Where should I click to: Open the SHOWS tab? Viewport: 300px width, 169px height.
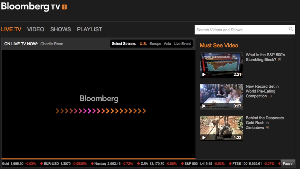[x=60, y=29]
